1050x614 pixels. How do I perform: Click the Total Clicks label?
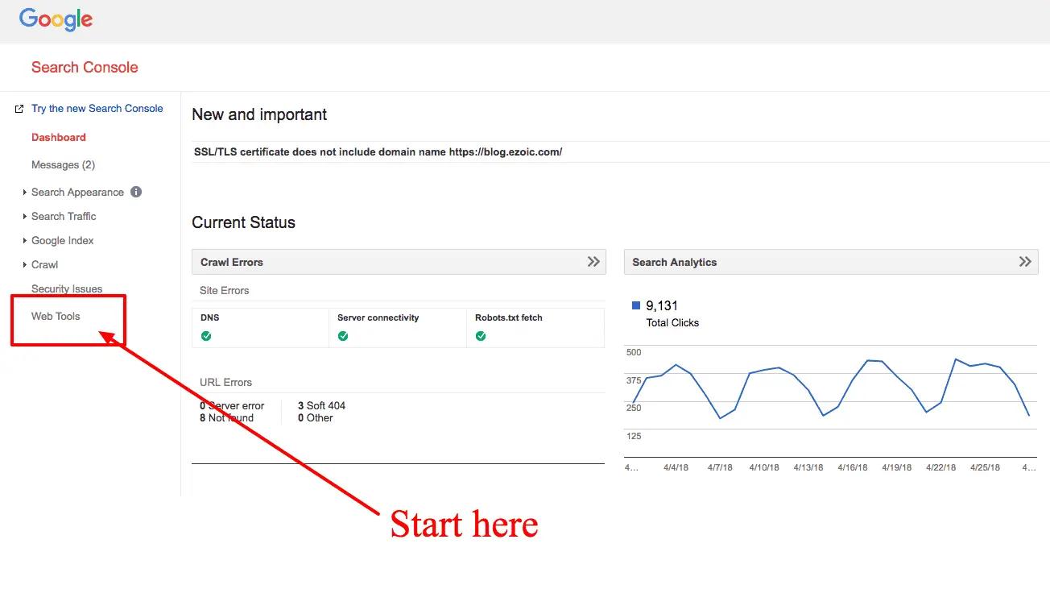(x=672, y=322)
